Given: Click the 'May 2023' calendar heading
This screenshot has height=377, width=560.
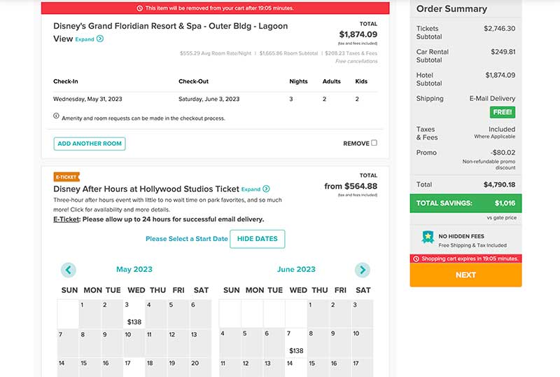Looking at the screenshot, I should pyautogui.click(x=134, y=269).
